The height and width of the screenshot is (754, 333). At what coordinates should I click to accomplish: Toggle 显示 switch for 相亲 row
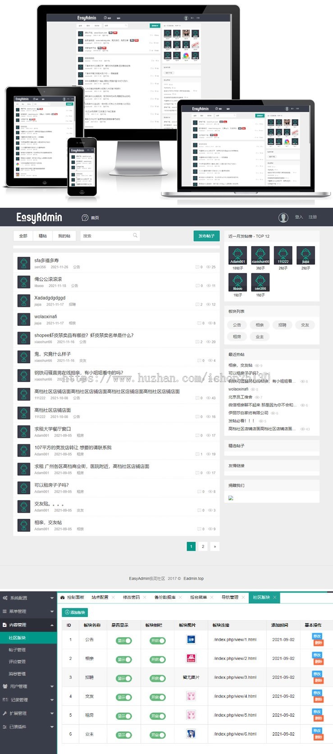click(x=124, y=659)
